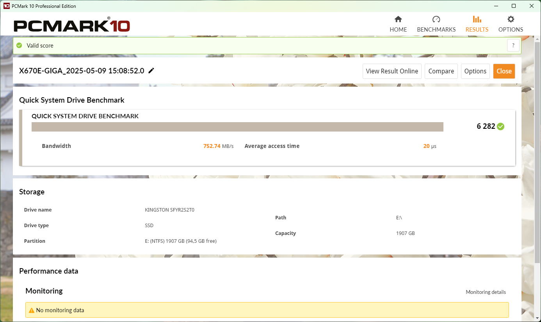Click the bandwidth value 752.74 MB/s
541x322 pixels.
pos(218,146)
